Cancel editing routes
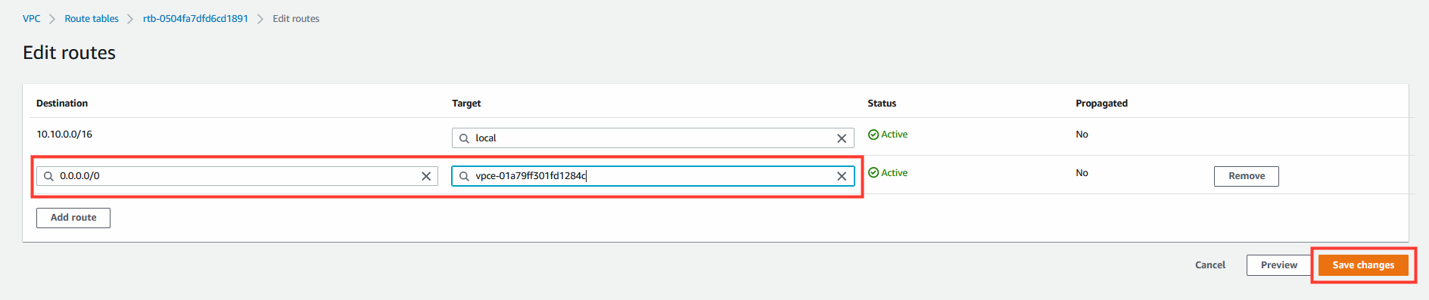 tap(1210, 265)
